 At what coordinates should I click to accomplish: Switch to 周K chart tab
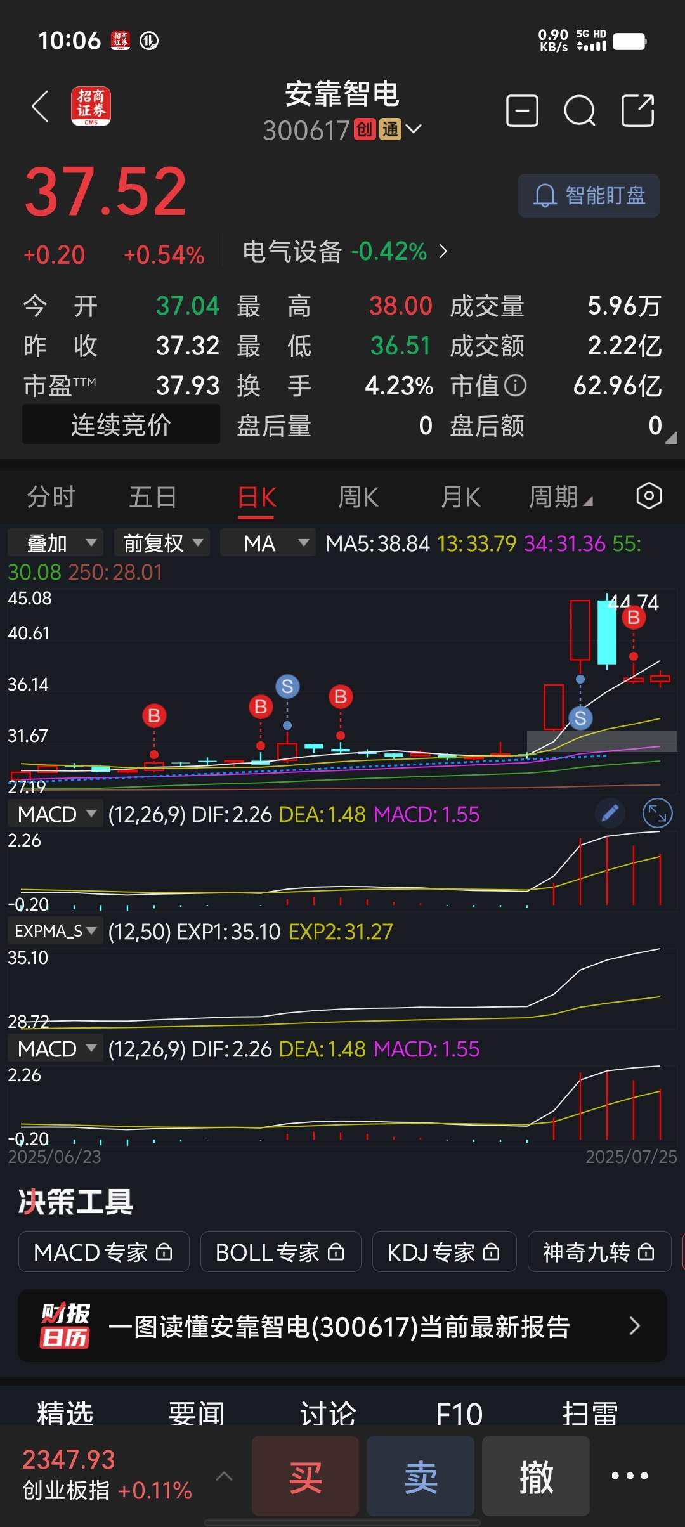pyautogui.click(x=358, y=497)
